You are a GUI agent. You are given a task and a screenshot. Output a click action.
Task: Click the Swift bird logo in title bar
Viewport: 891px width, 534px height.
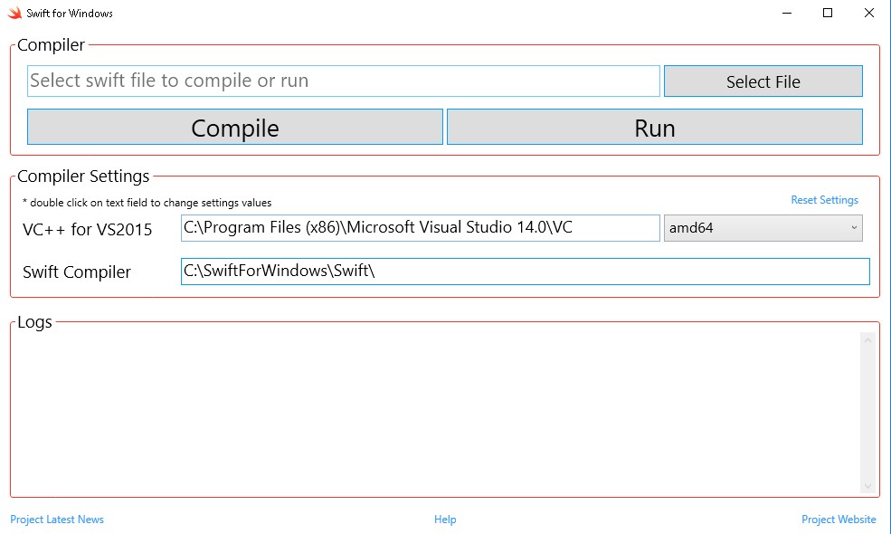tap(14, 13)
